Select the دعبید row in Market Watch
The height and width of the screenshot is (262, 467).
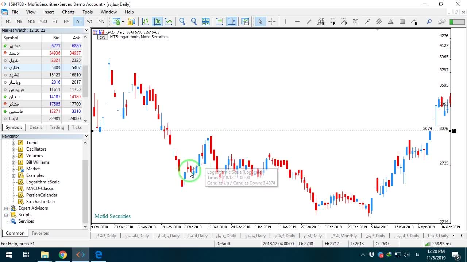pos(42,53)
